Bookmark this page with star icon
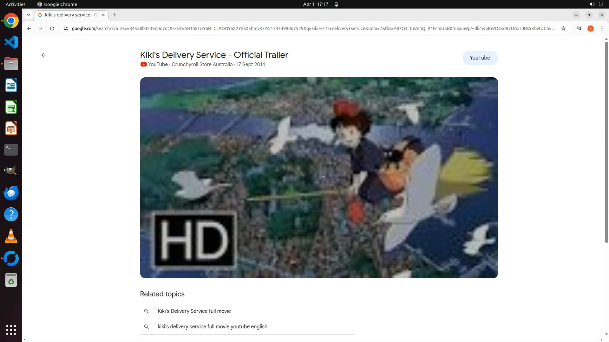The image size is (609, 342). tap(563, 28)
